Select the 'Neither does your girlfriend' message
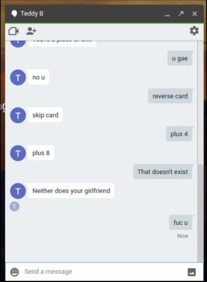This screenshot has height=282, width=207. [x=71, y=191]
